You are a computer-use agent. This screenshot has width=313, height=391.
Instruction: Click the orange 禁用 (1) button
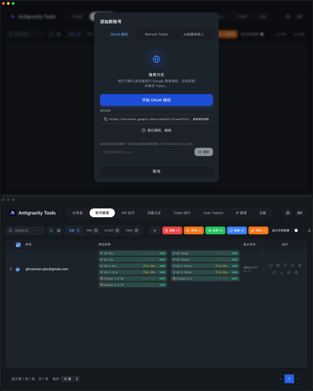coord(194,230)
